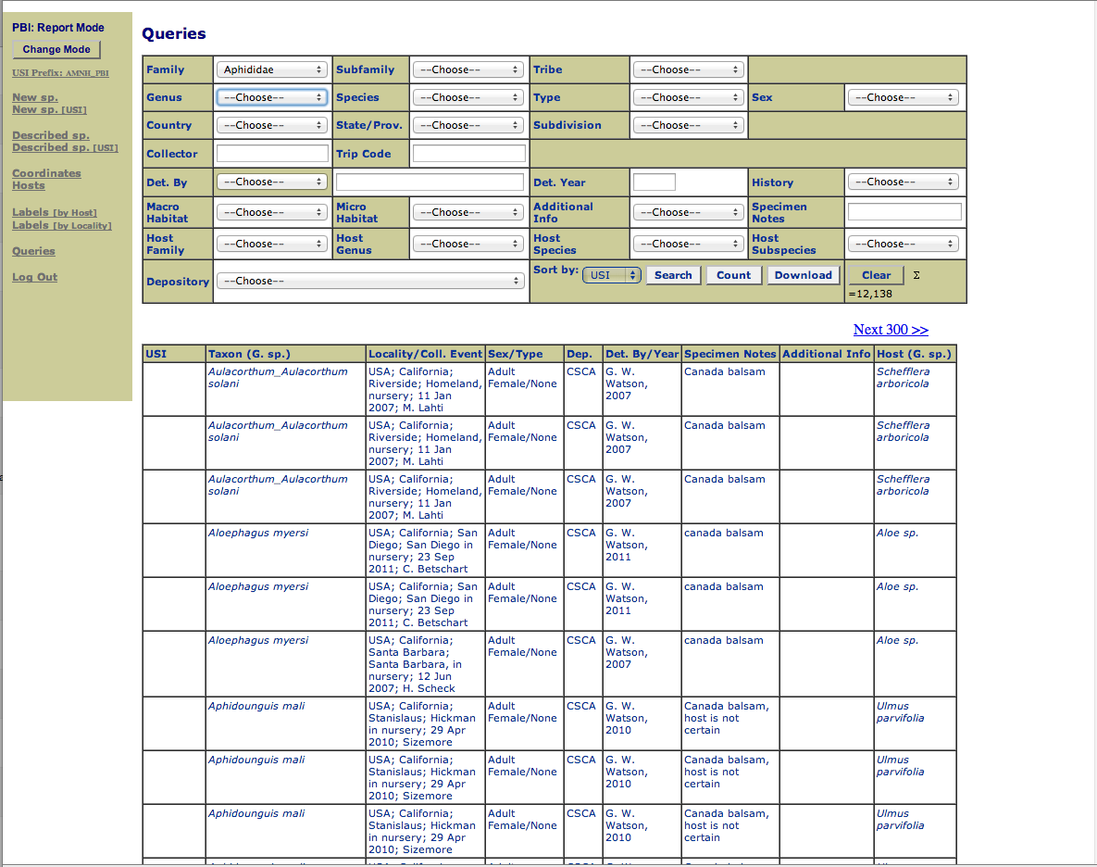Expand the Host Family dropdown

click(271, 243)
